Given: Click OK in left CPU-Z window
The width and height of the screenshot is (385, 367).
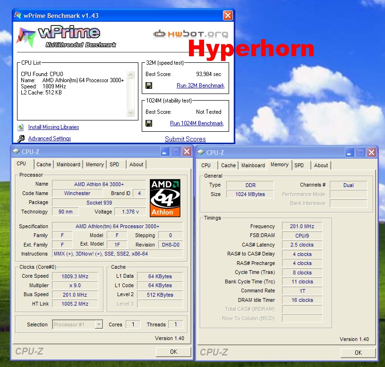Looking at the screenshot, I should pyautogui.click(x=173, y=352).
